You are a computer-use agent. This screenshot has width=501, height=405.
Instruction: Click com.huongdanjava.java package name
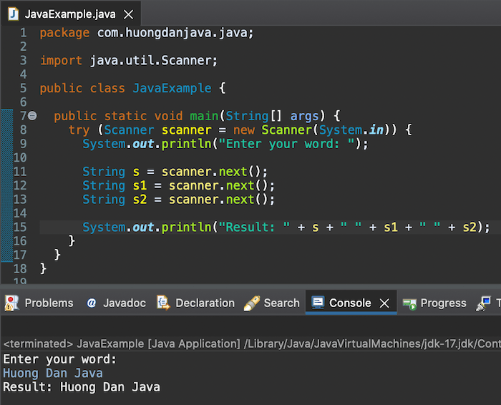172,33
